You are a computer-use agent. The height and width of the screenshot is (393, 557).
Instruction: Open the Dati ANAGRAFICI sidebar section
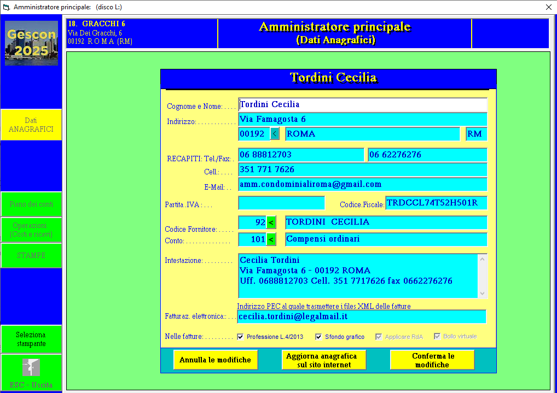31,125
